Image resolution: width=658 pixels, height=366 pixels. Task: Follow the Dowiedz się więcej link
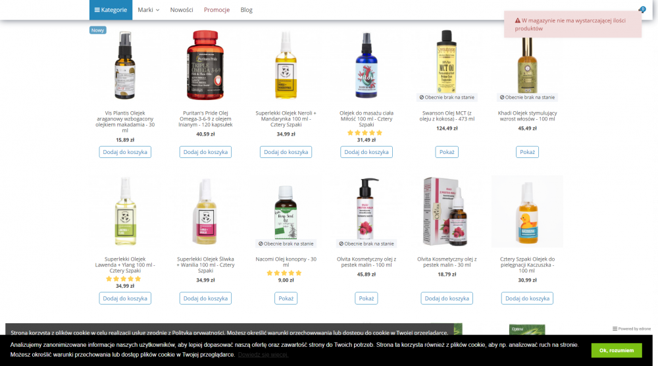[263, 355]
